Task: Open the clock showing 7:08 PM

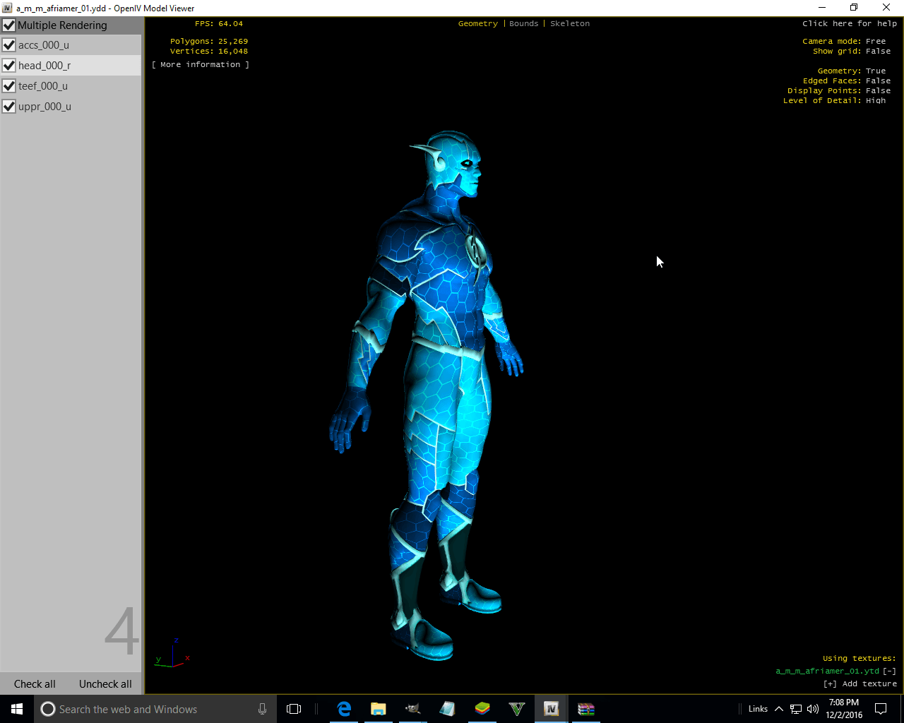Action: [844, 709]
